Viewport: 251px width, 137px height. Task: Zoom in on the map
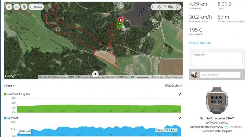coord(9,7)
